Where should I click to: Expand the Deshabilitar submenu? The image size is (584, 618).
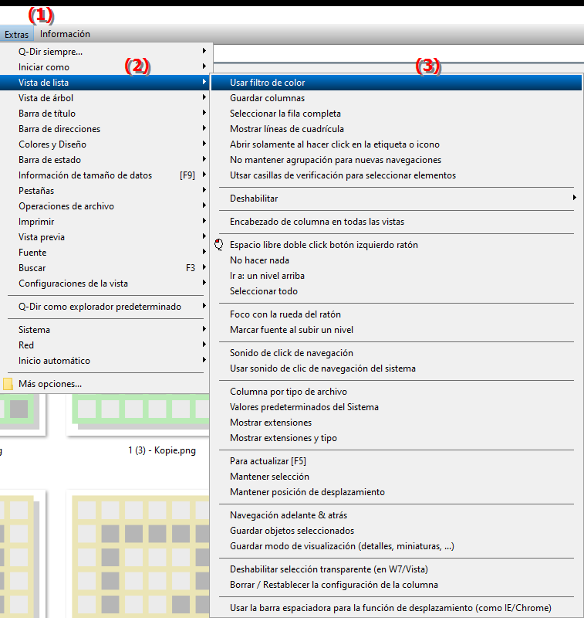397,199
